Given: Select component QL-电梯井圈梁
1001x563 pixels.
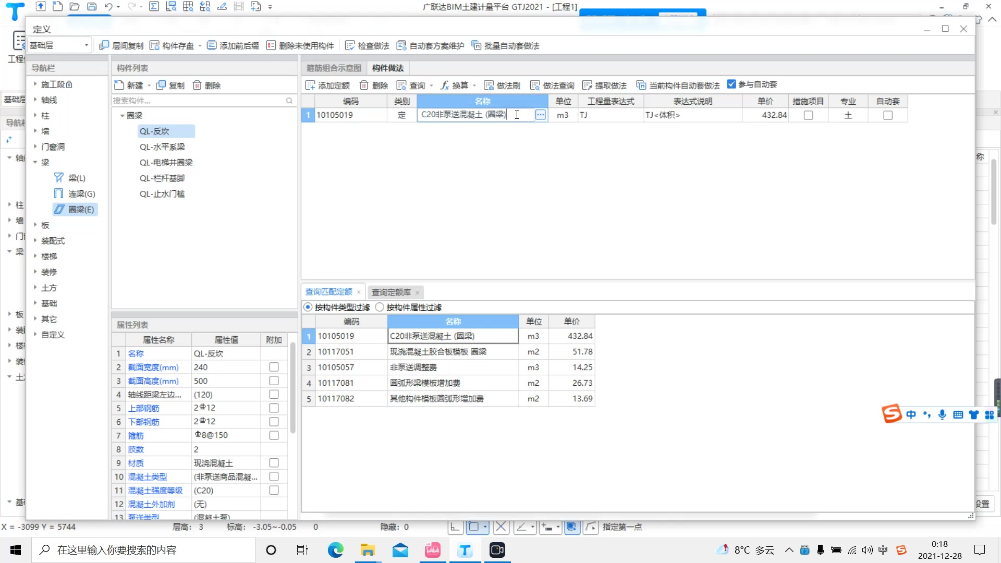Looking at the screenshot, I should click(x=166, y=162).
